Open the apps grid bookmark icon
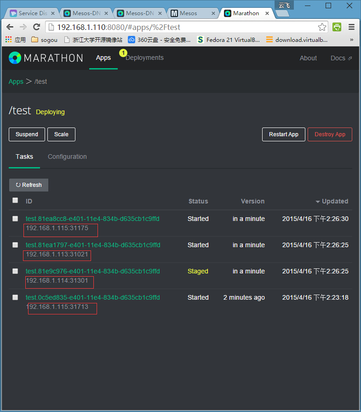 point(8,40)
